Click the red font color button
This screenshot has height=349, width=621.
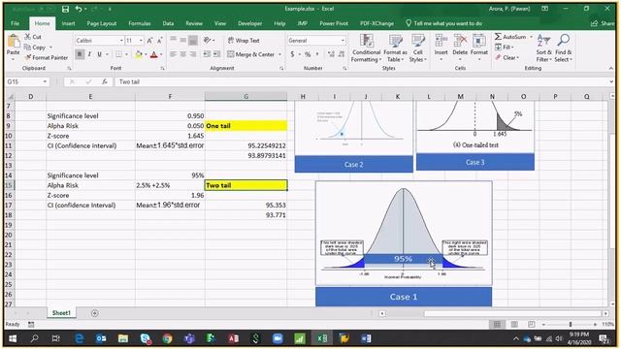coord(154,54)
